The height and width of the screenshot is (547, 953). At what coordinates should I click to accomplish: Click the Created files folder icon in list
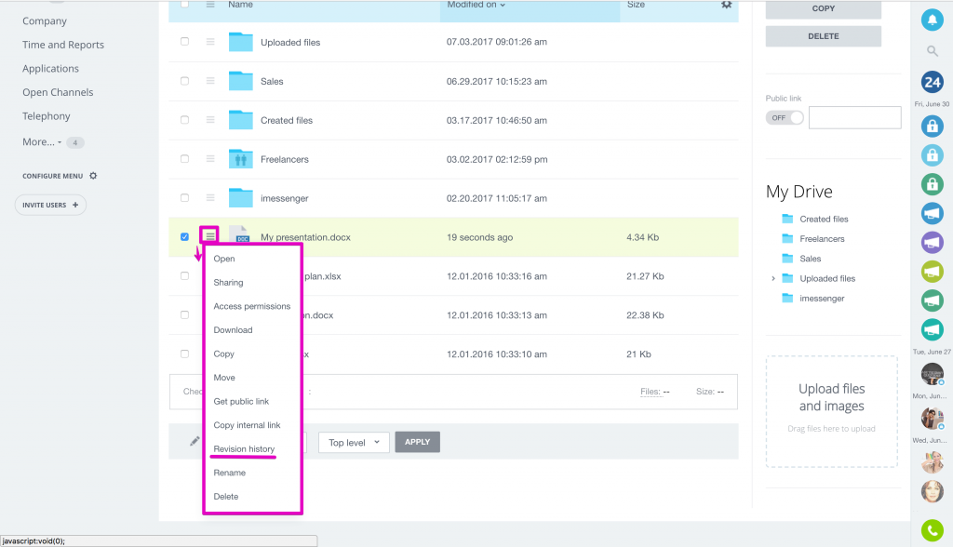click(x=241, y=120)
